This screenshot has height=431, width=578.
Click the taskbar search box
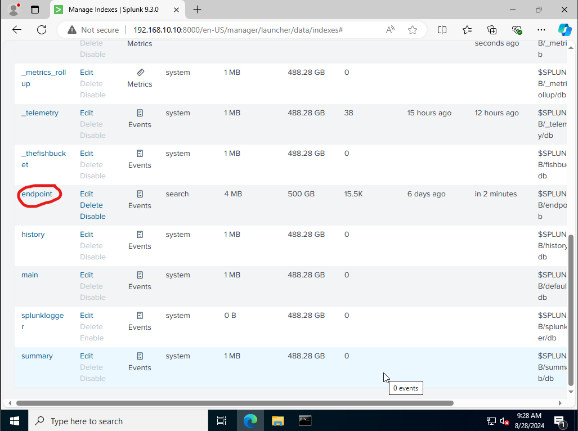118,421
